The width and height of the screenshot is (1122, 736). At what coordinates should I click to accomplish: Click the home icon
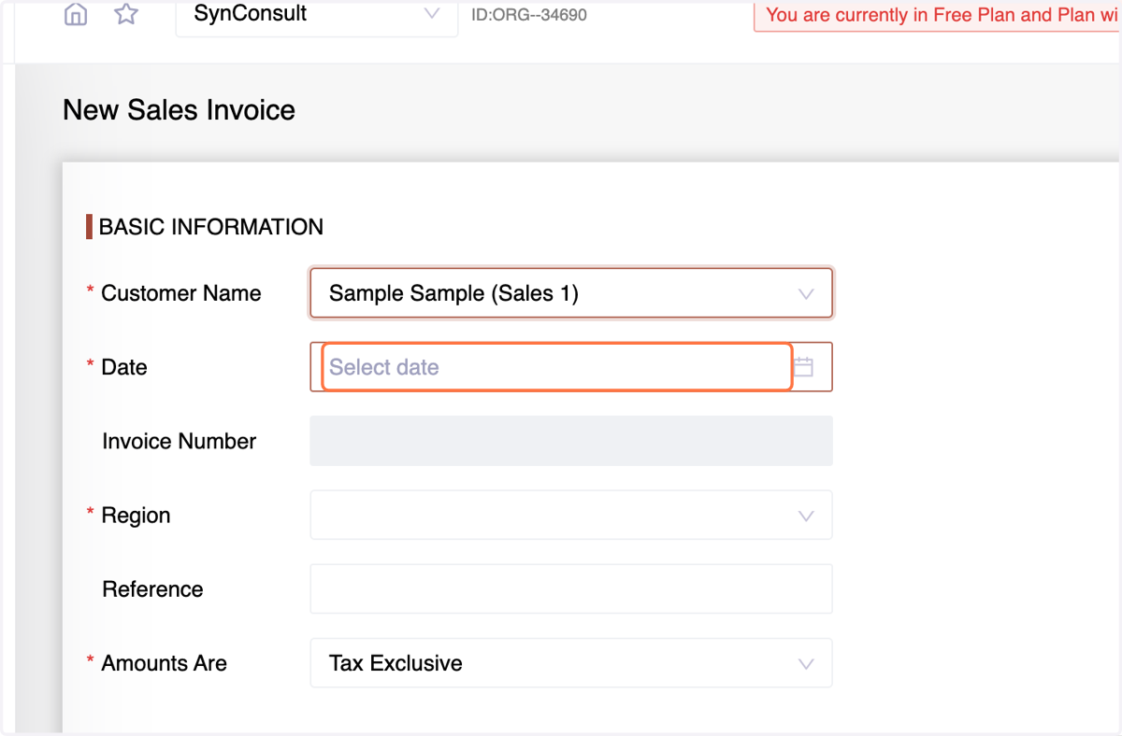(x=76, y=15)
